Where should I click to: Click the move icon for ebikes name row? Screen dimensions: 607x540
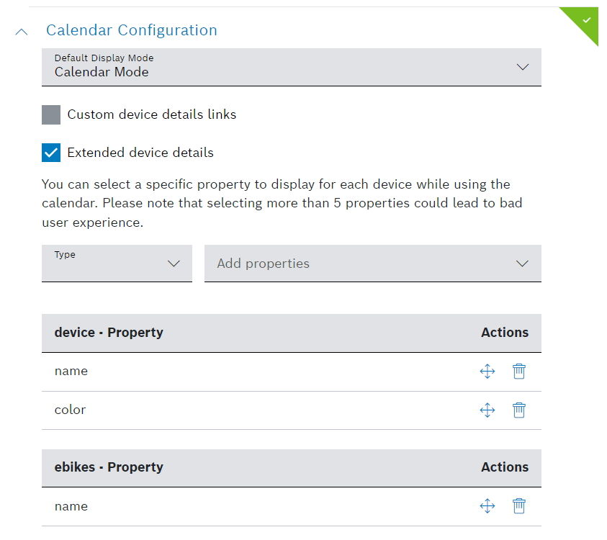pyautogui.click(x=487, y=507)
